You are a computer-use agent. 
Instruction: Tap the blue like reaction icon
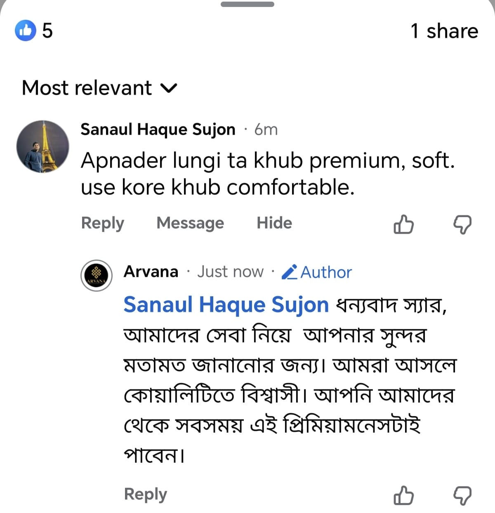pos(26,30)
